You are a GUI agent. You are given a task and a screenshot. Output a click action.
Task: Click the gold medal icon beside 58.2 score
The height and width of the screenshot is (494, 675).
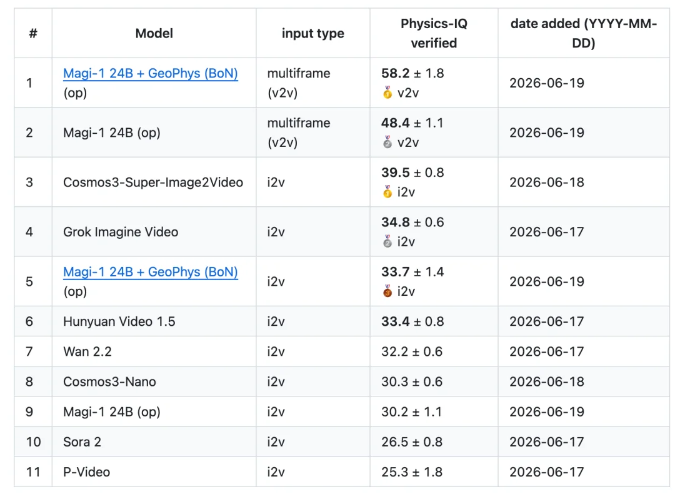pyautogui.click(x=387, y=93)
